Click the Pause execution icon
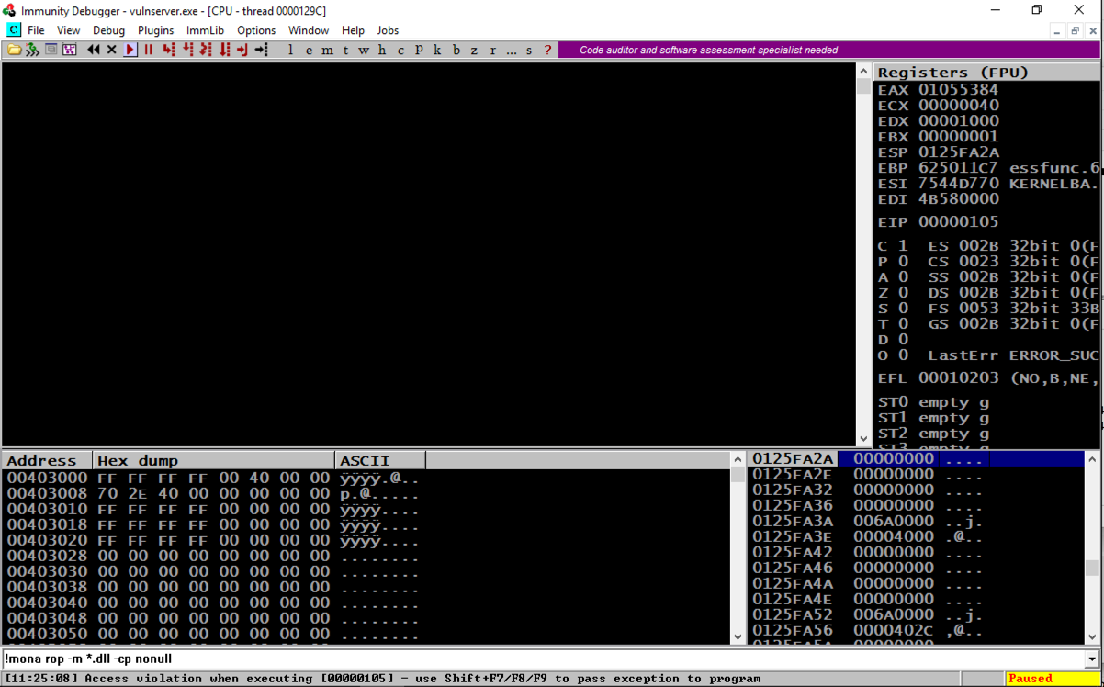This screenshot has height=687, width=1104. (149, 50)
